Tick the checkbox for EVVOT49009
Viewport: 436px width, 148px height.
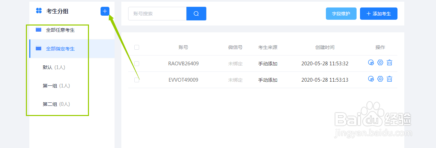coord(137,80)
